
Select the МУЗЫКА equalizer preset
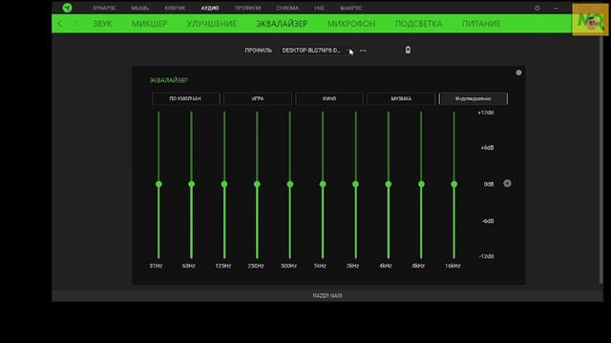coord(401,99)
